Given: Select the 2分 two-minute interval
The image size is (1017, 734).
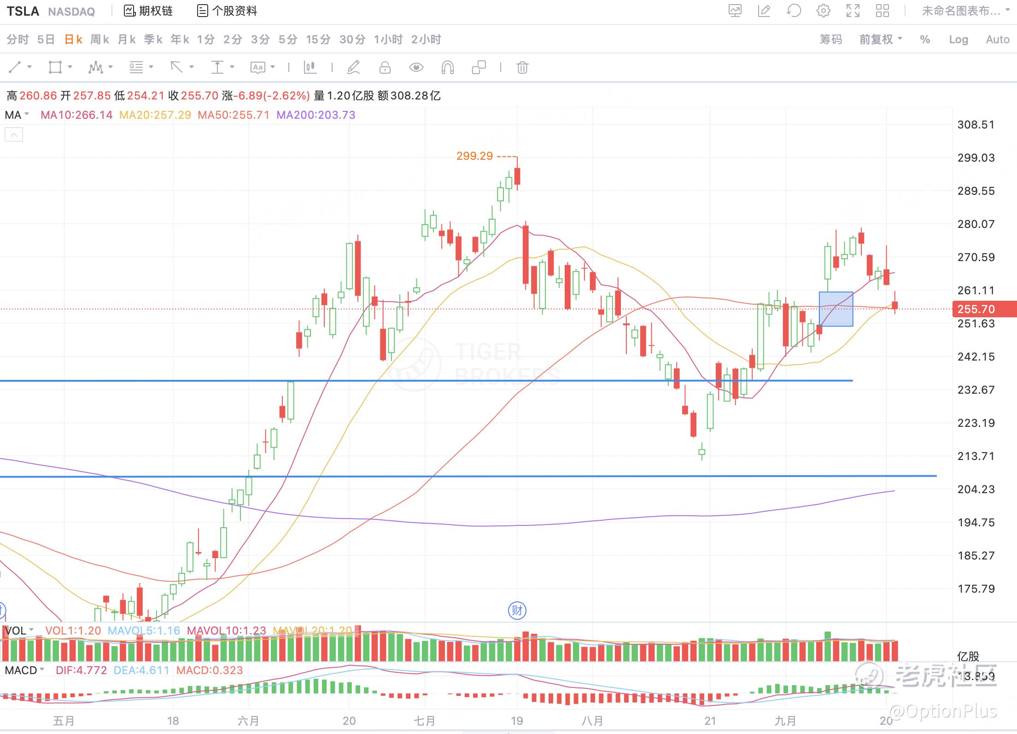Looking at the screenshot, I should pyautogui.click(x=233, y=40).
